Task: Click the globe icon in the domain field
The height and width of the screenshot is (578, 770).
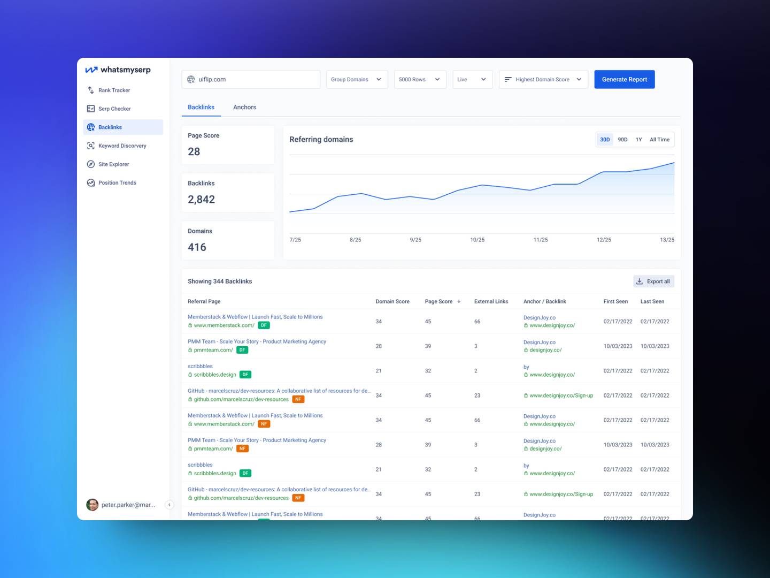Action: pyautogui.click(x=191, y=79)
